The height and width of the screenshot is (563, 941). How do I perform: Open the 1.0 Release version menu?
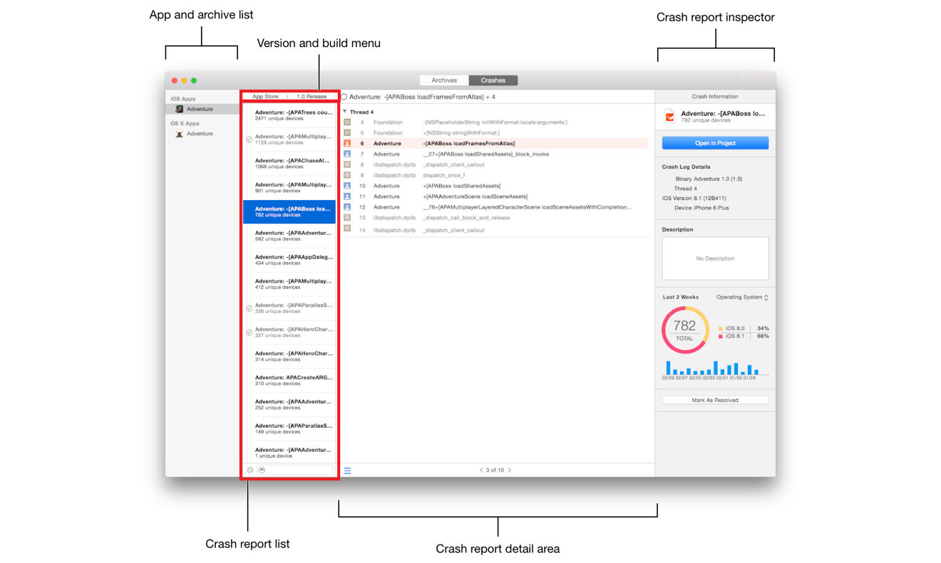coord(312,97)
